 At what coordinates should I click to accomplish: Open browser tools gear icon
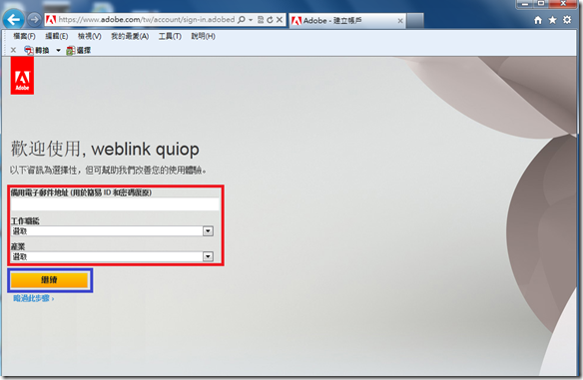[x=567, y=20]
